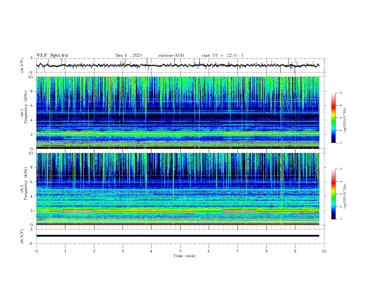Click the ch.2 'Frequency (kHz)' axis label
Screen dimensions: 365x282
click(x=25, y=183)
